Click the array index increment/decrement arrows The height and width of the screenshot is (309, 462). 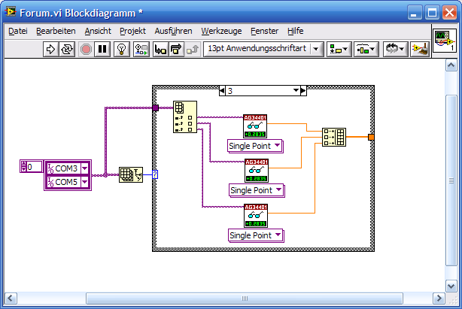point(23,167)
